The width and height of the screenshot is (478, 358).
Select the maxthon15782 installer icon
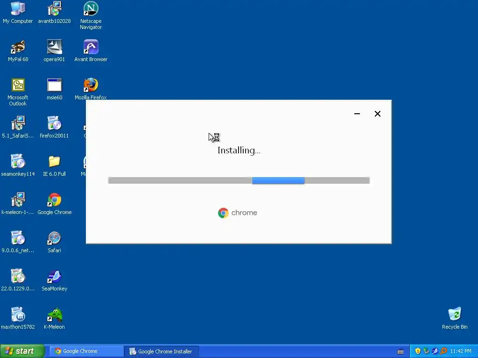click(18, 318)
